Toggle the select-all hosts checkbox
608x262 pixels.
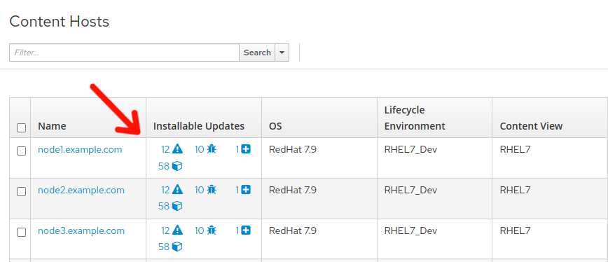coord(21,127)
